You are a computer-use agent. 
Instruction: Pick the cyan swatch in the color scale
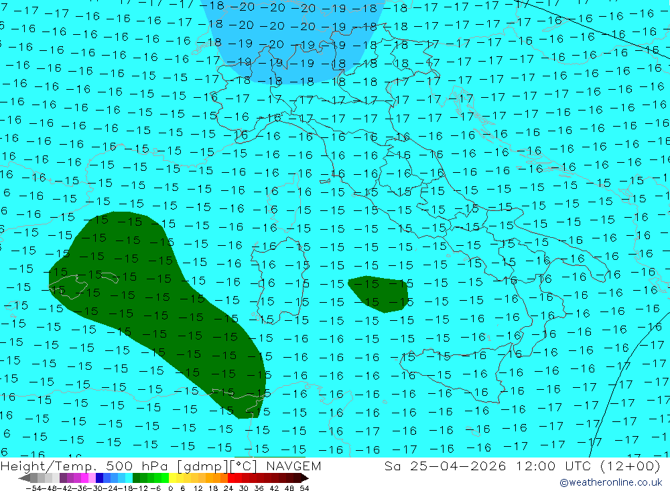[x=129, y=478]
